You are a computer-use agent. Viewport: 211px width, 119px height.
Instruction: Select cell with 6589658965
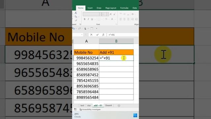click(x=86, y=69)
